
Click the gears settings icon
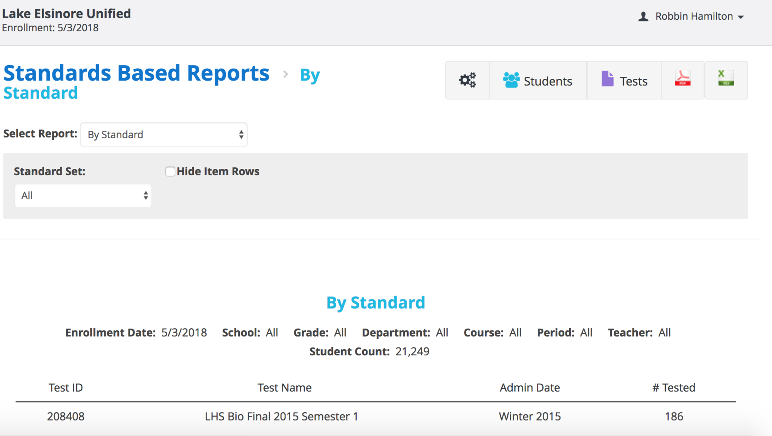click(x=467, y=80)
